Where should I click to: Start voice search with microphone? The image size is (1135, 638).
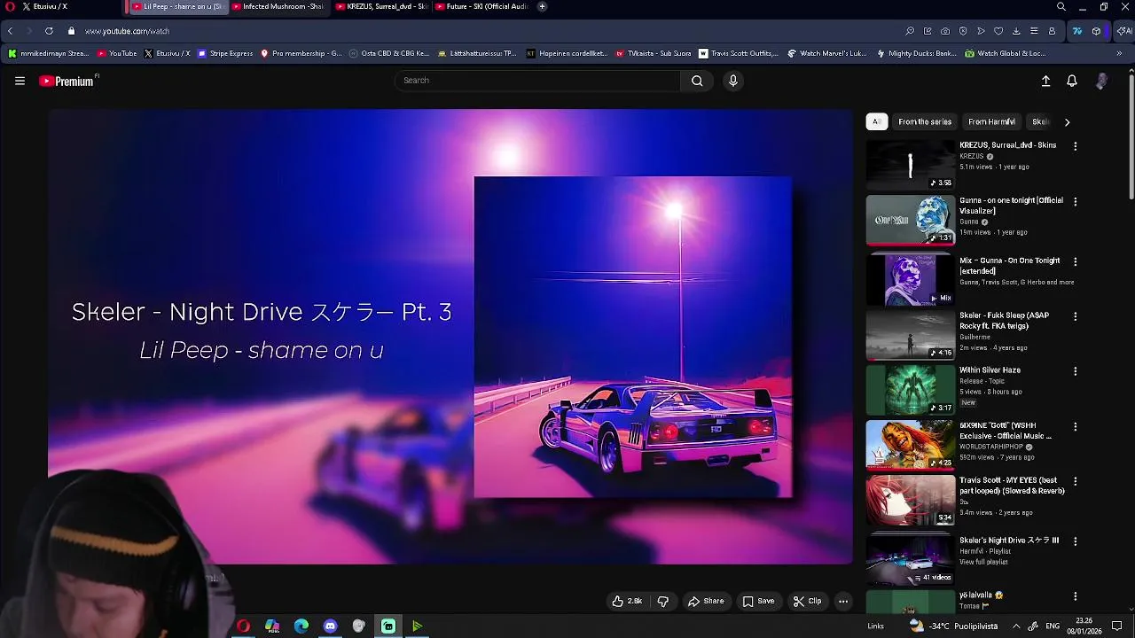tap(732, 81)
